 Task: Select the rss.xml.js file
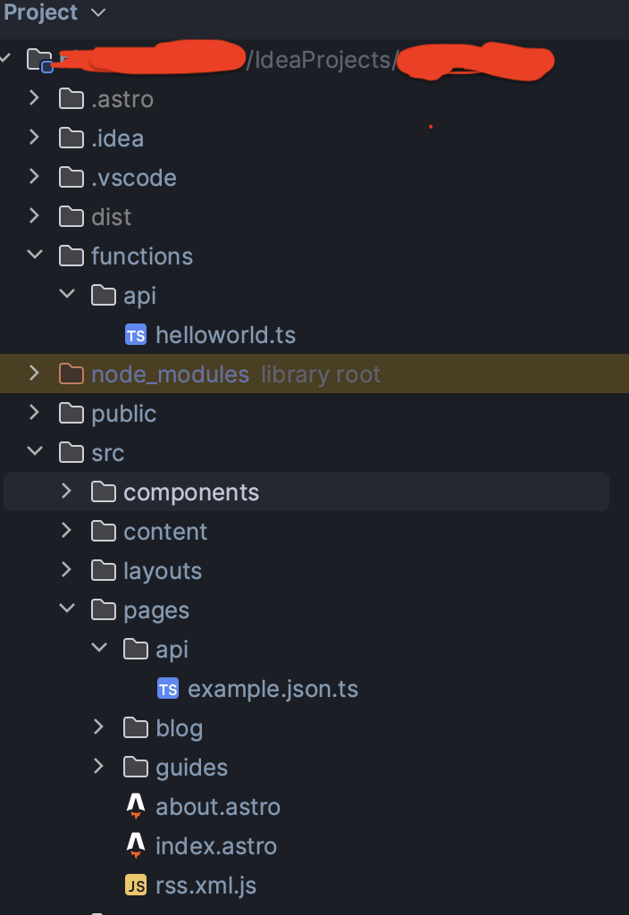tap(205, 886)
